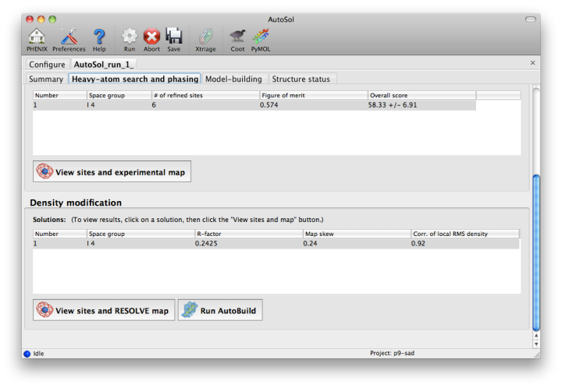The height and width of the screenshot is (388, 562).
Task: Close the tab with the x button
Action: pos(532,63)
